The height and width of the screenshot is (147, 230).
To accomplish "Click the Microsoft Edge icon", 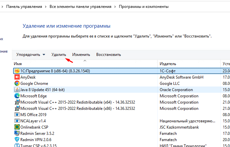I will pos(17,96).
